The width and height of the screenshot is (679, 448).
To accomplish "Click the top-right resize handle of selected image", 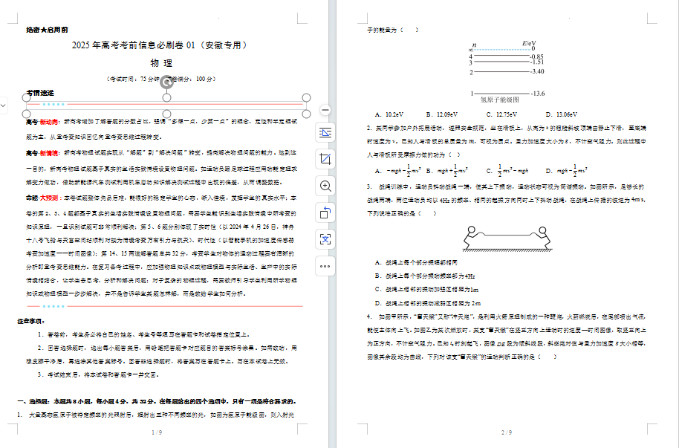I will click(x=306, y=97).
